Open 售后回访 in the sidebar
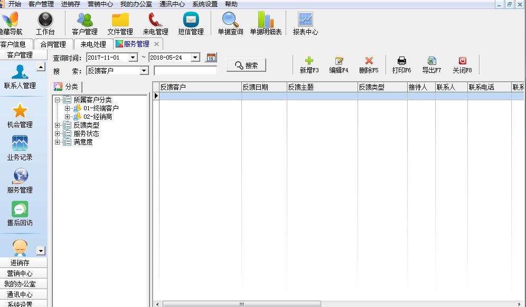This screenshot has width=526, height=307. coord(20,209)
